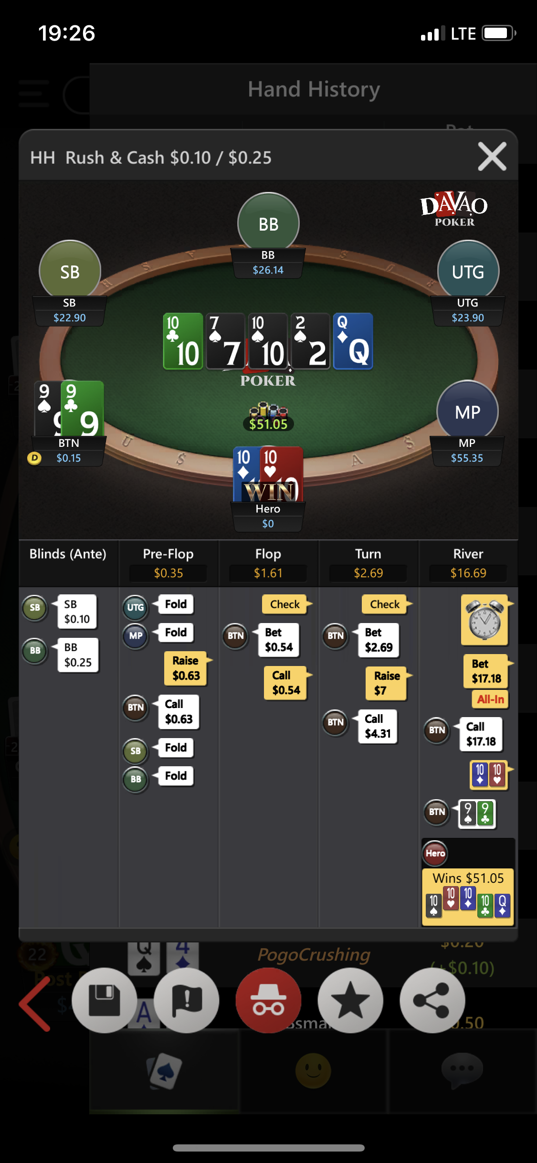Tap the All-In label in River
The width and height of the screenshot is (537, 1163).
pos(490,699)
